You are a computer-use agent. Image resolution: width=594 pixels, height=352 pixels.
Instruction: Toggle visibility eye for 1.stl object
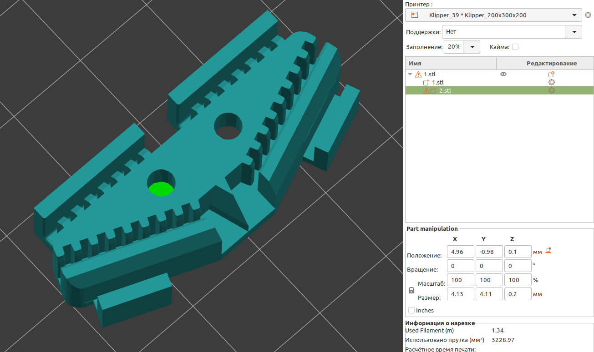[x=503, y=74]
